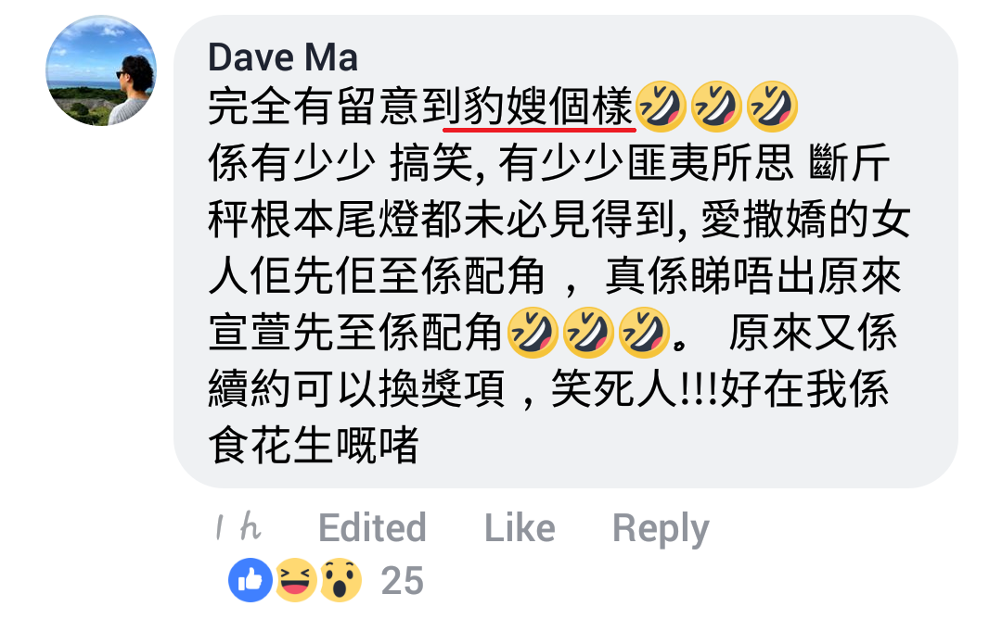The image size is (1002, 619).
Task: Click the Haha laughing reaction icon
Action: tap(295, 580)
